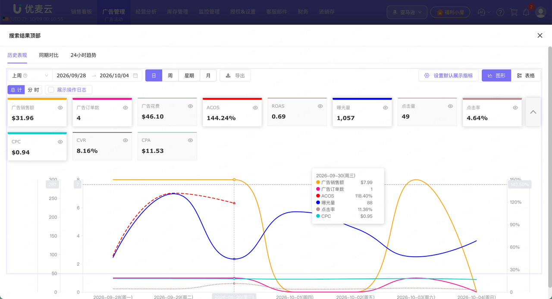Click the house icon in 福利小屋
The height and width of the screenshot is (299, 552).
[x=440, y=13]
